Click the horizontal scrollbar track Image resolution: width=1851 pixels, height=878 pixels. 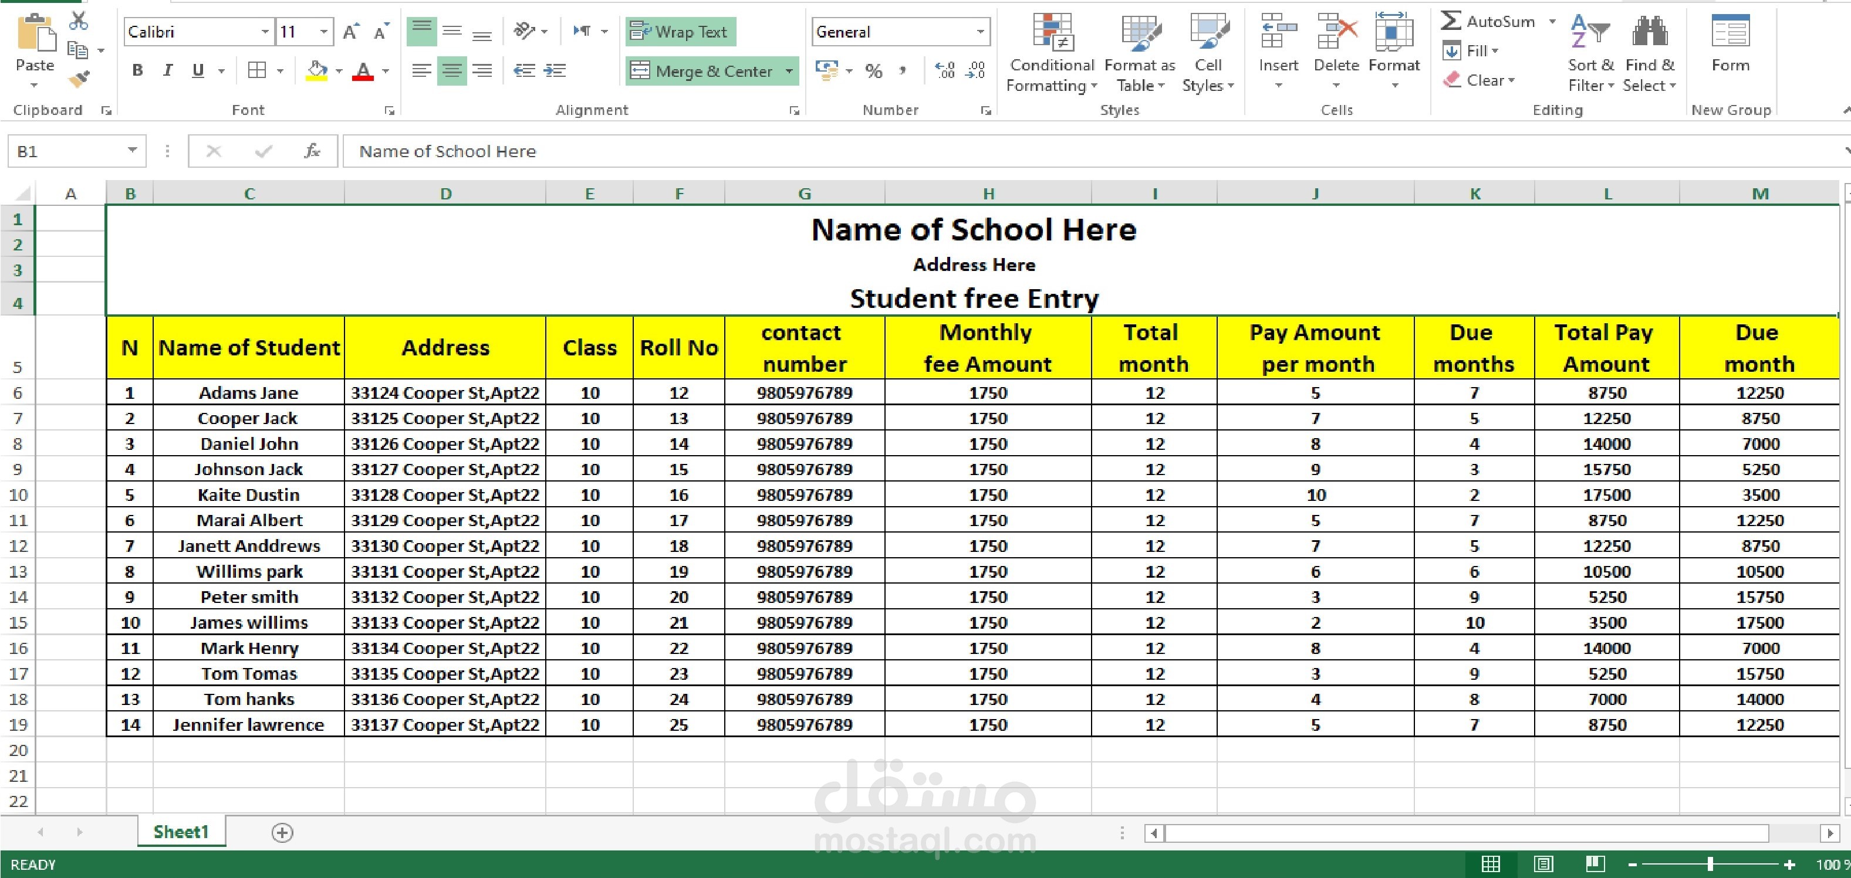coord(1466,833)
